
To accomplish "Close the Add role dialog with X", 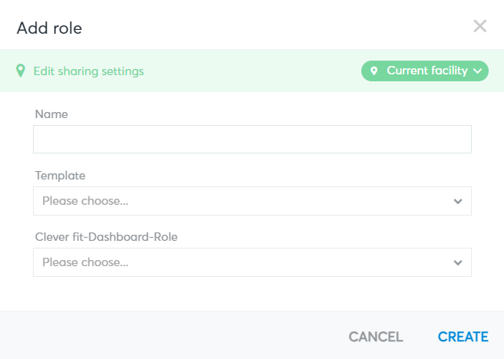I will point(480,26).
